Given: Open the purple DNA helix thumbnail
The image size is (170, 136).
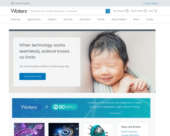Looking at the screenshot, I should (x=29, y=129).
